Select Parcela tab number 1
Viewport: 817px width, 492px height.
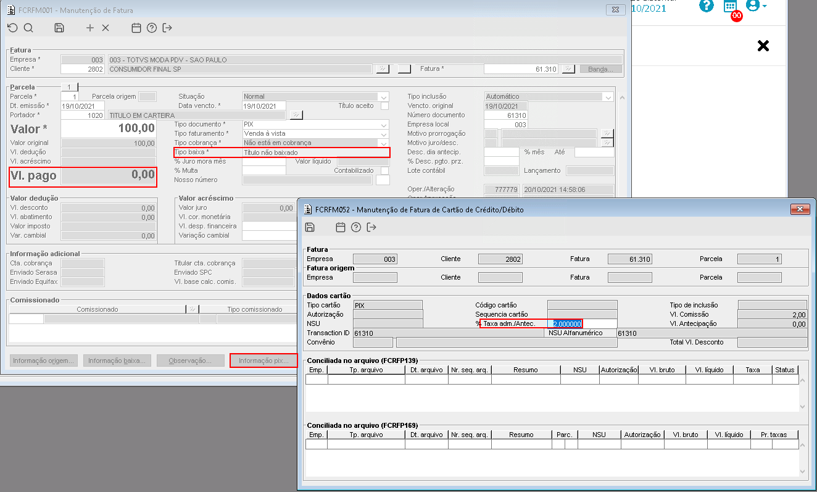click(70, 87)
